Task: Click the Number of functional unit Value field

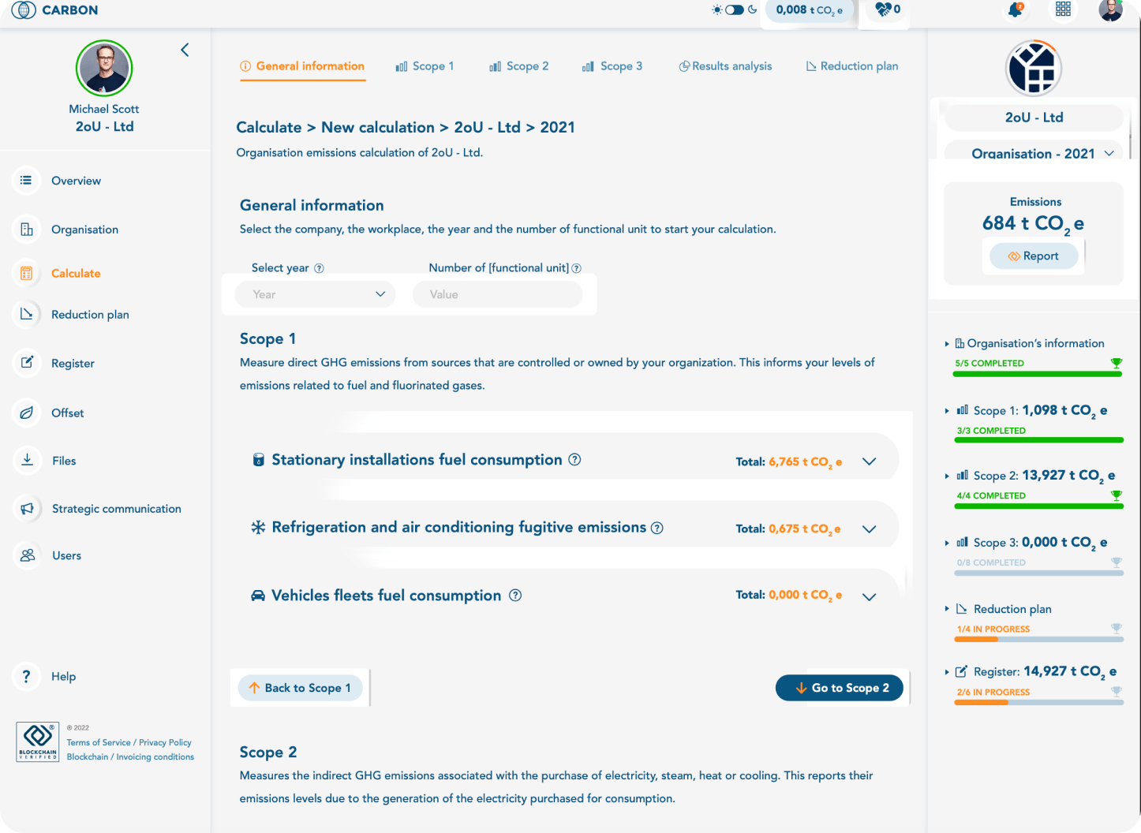Action: 498,294
